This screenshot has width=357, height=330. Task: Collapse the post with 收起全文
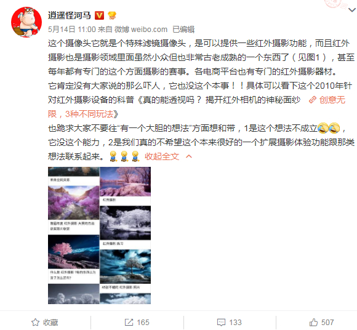click(x=162, y=156)
